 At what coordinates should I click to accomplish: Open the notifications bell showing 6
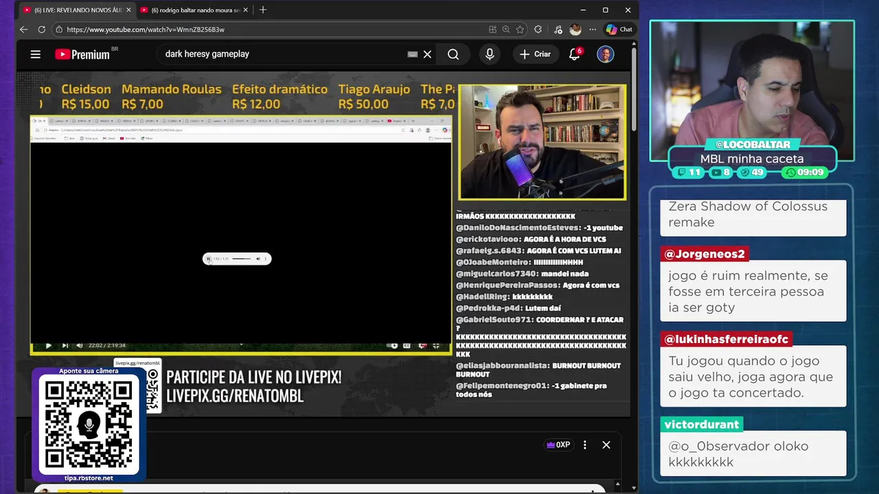point(575,54)
